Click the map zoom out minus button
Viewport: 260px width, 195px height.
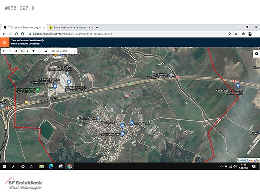tap(10, 51)
